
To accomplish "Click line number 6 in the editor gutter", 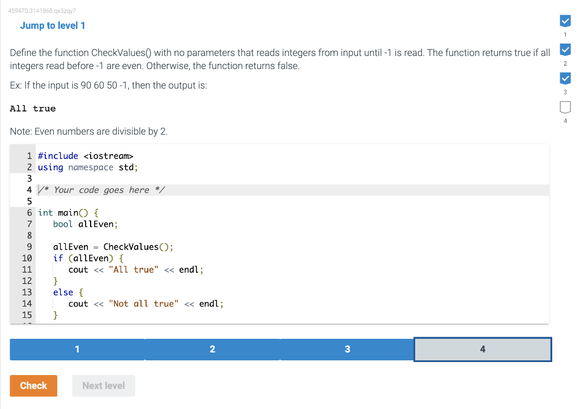I will 29,213.
